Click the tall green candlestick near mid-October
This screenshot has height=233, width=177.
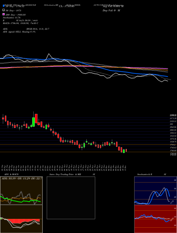click(x=34, y=122)
